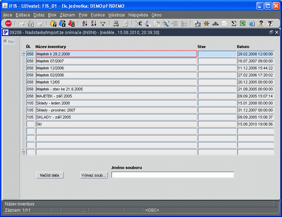Click the inventory name field 'Skl'

(116, 124)
